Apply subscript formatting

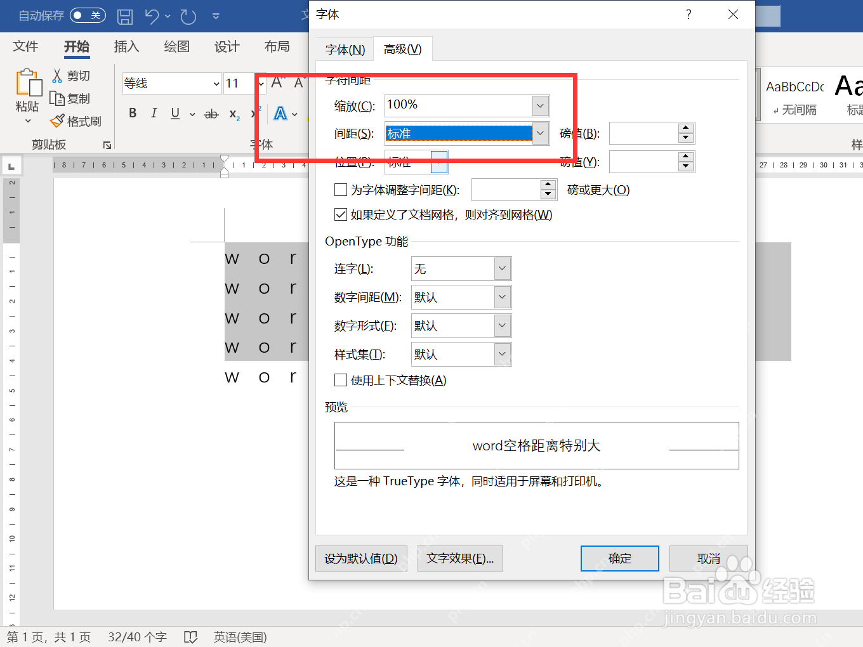(x=234, y=114)
